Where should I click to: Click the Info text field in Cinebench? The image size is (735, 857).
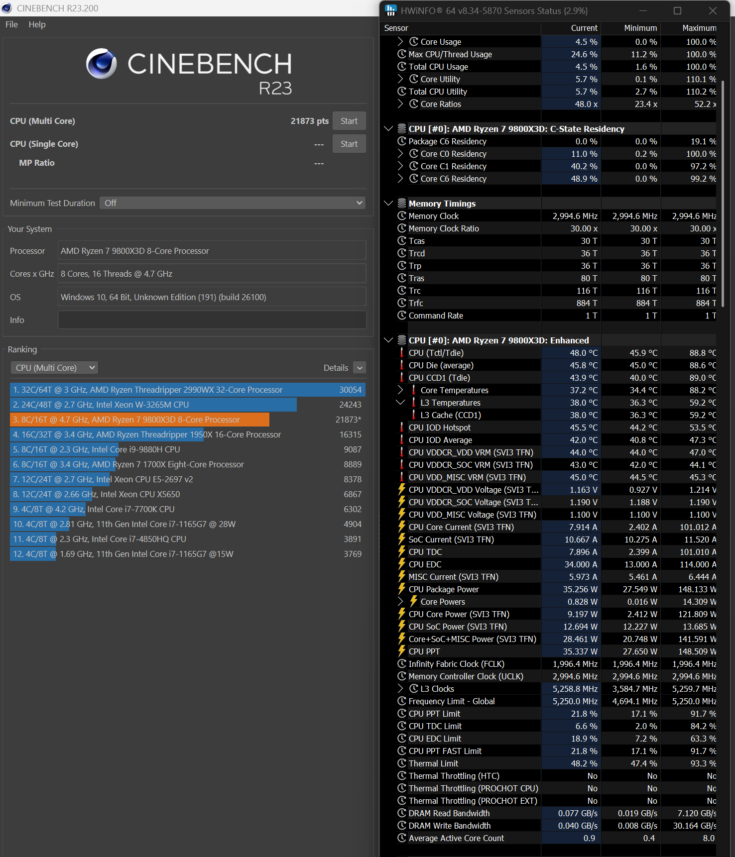click(212, 320)
